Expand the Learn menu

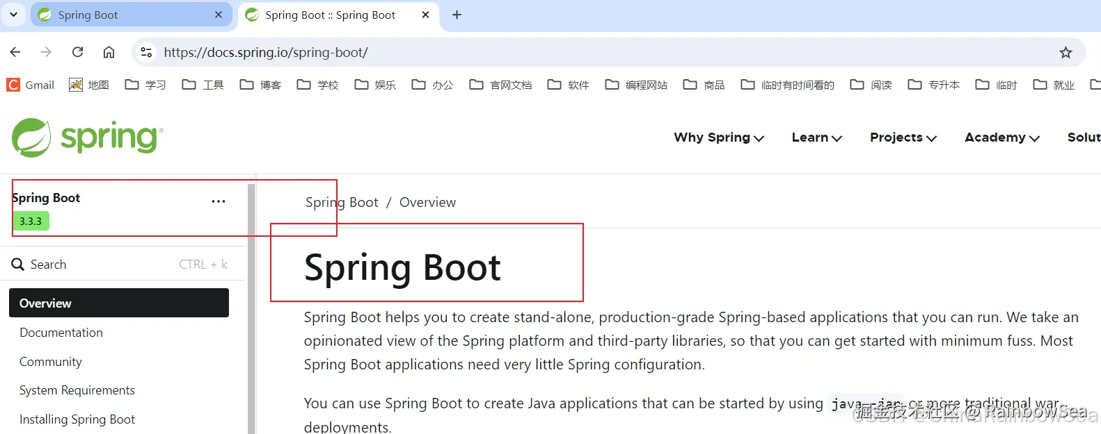817,137
